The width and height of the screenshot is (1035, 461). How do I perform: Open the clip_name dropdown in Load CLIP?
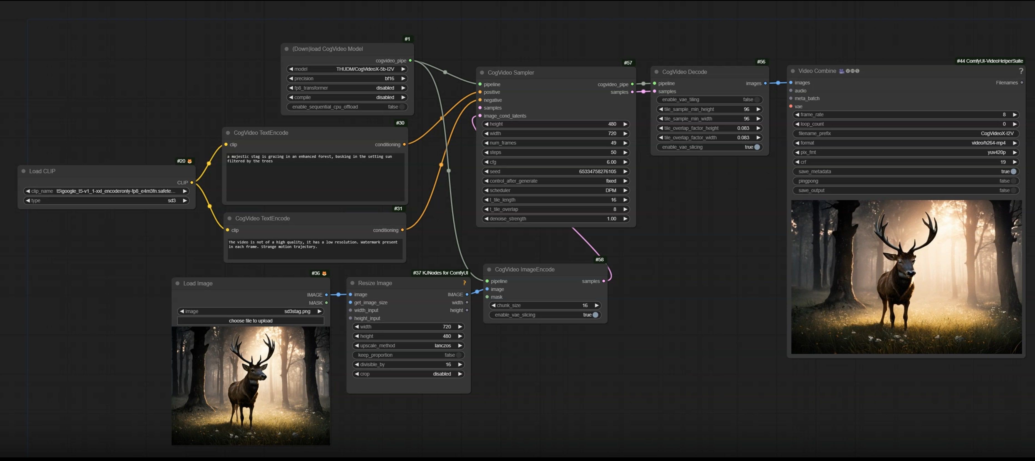pos(106,191)
